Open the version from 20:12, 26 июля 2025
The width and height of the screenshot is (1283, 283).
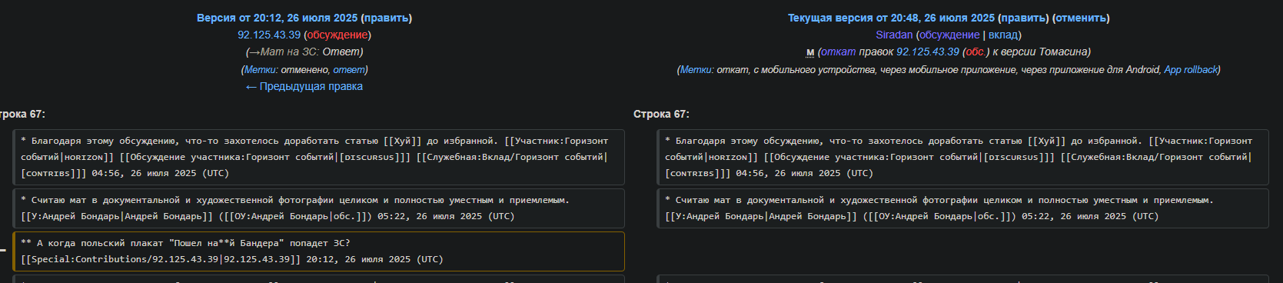point(277,18)
